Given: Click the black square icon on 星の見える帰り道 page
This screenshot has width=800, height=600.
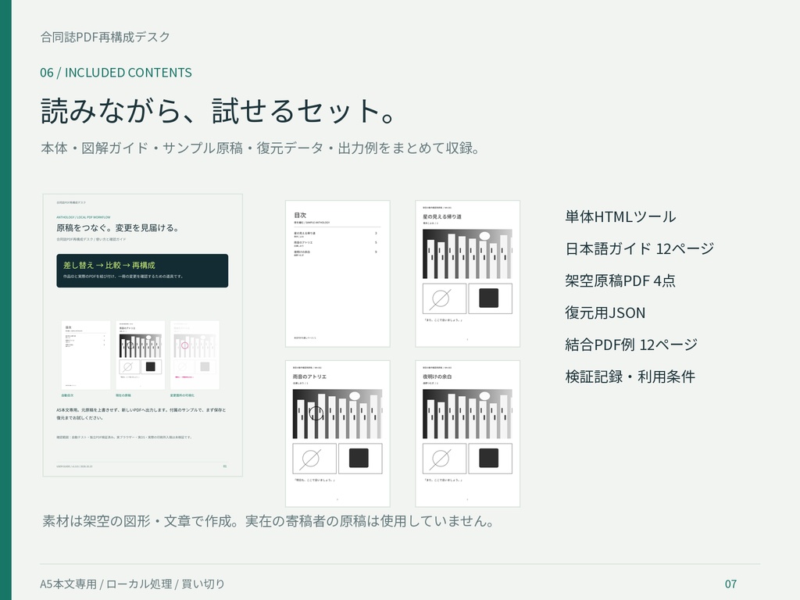Looking at the screenshot, I should [x=490, y=298].
